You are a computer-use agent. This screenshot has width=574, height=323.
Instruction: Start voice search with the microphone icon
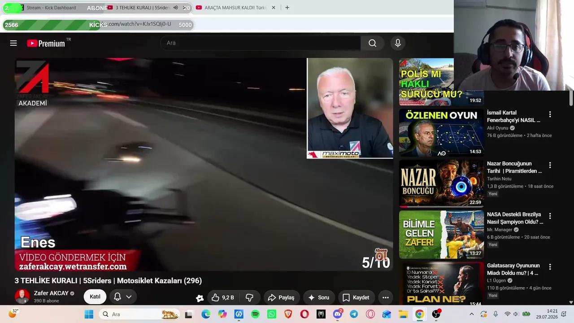[x=397, y=43]
